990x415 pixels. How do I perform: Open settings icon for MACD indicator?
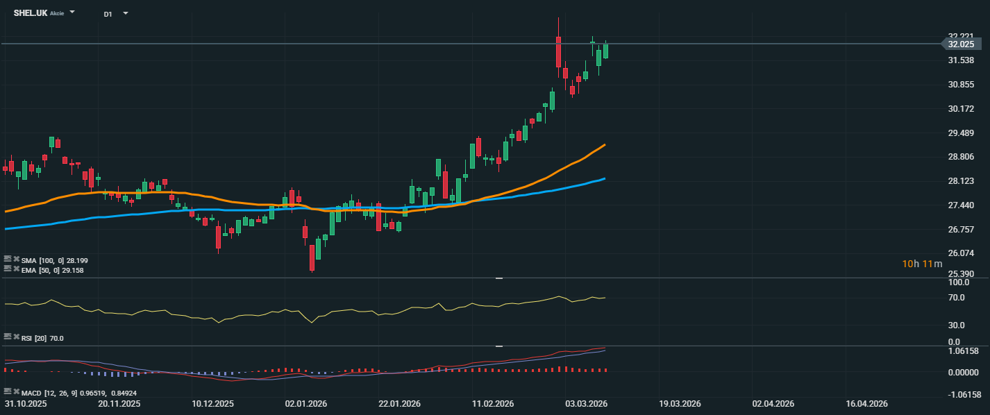pyautogui.click(x=8, y=392)
